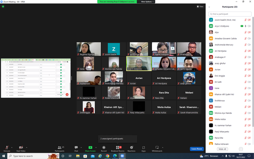
Task: Click the Find a participant search field
Action: [230, 14]
